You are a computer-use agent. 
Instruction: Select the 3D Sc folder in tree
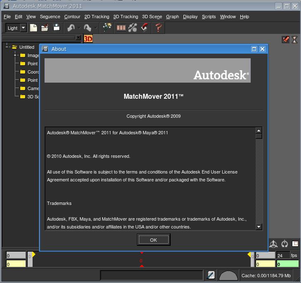point(29,97)
